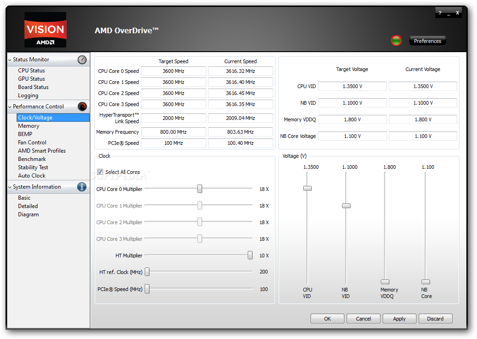Viewport: 477px width, 339px height.
Task: Click the green status indicator light
Action: 397,41
